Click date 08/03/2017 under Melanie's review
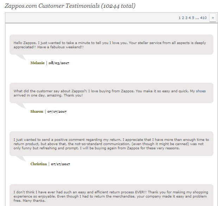This screenshot has width=218, height=206. click(x=59, y=63)
